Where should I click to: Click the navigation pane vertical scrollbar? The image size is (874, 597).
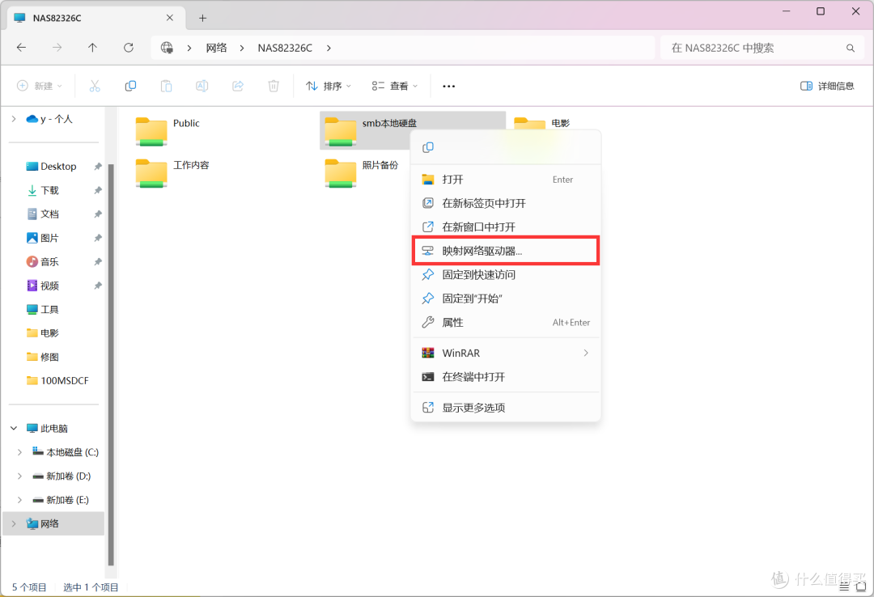(x=110, y=365)
